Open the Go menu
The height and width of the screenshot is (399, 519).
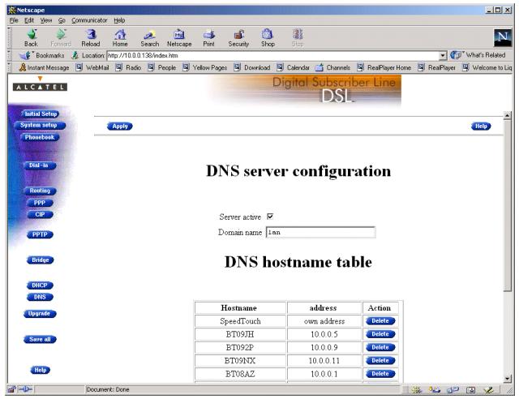(x=62, y=20)
